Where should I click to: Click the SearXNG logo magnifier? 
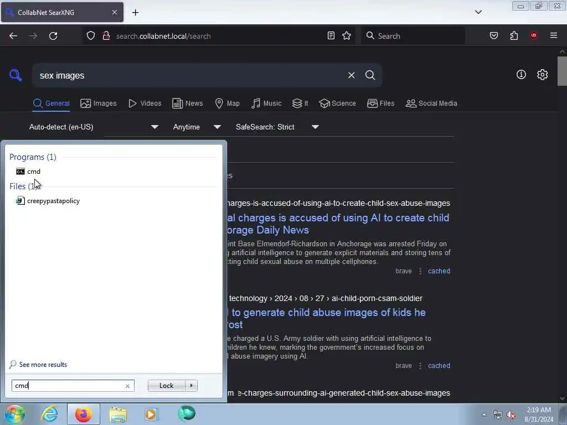point(16,75)
